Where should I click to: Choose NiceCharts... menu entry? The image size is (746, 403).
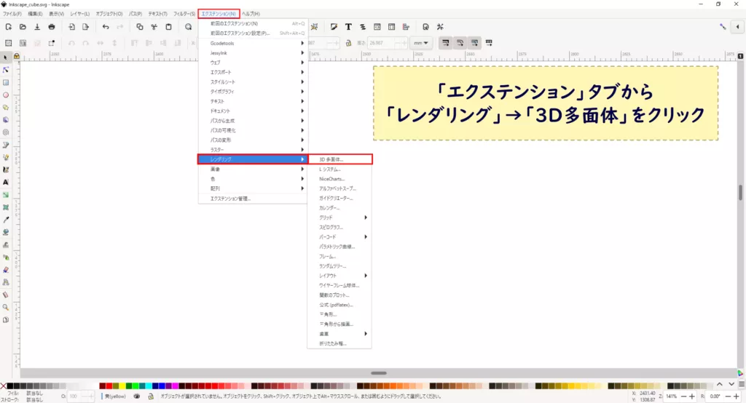(339, 179)
